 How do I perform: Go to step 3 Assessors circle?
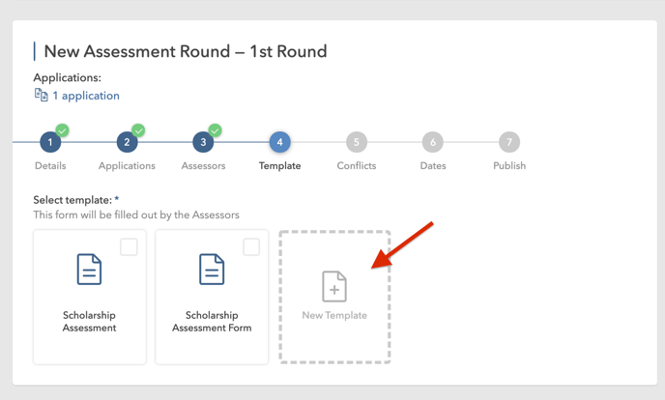tap(203, 142)
